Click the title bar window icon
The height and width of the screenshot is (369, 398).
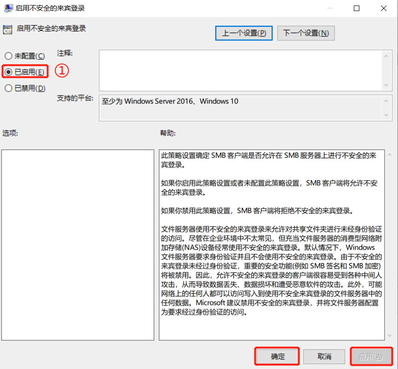(x=8, y=8)
